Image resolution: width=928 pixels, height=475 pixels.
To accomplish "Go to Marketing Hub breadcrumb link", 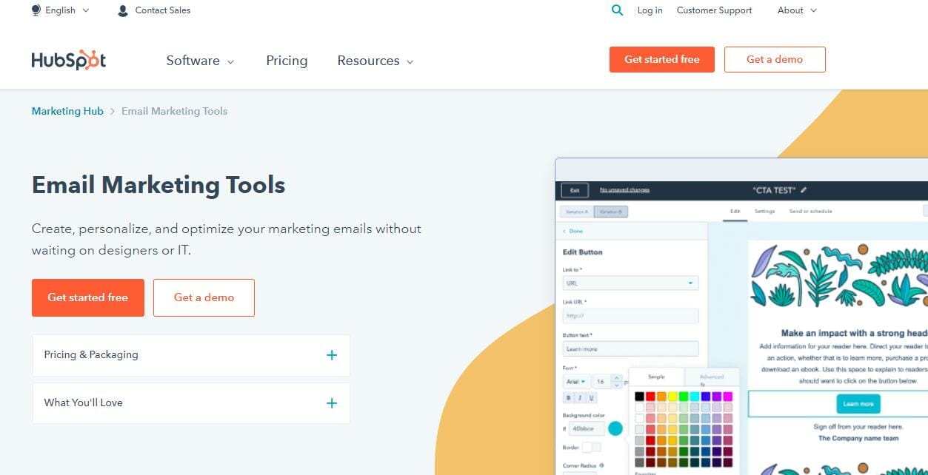I will click(x=67, y=111).
